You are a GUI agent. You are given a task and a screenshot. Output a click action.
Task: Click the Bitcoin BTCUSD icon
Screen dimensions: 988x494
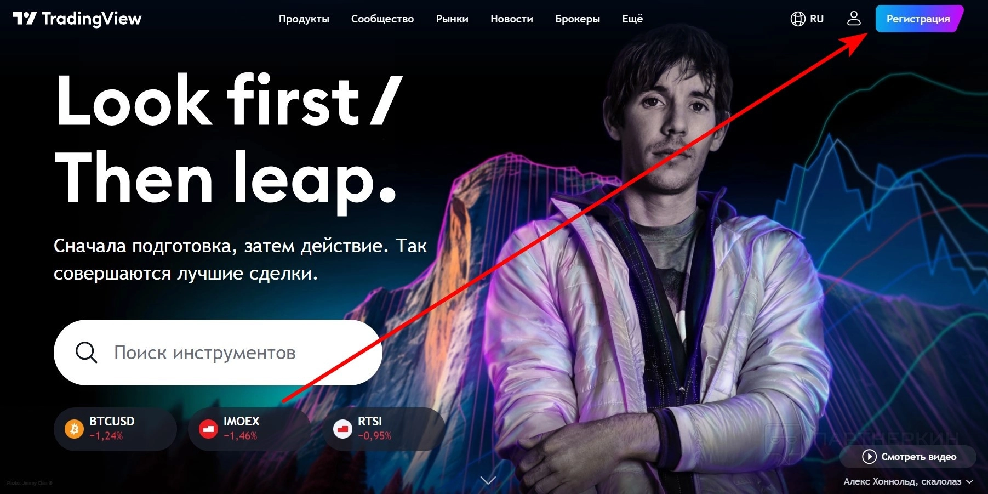click(x=74, y=429)
